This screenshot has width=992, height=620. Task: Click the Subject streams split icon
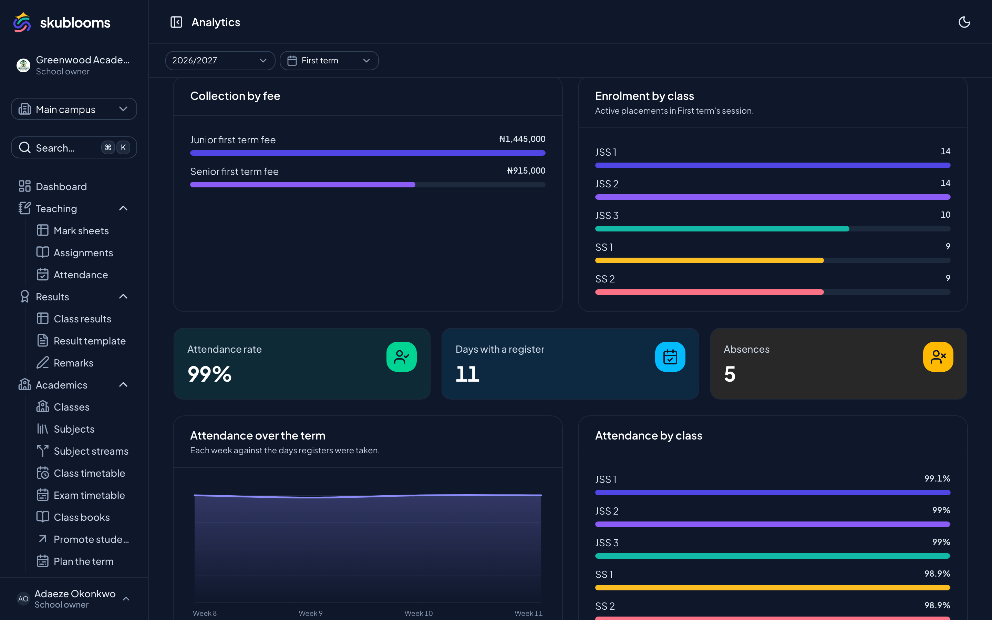tap(43, 451)
